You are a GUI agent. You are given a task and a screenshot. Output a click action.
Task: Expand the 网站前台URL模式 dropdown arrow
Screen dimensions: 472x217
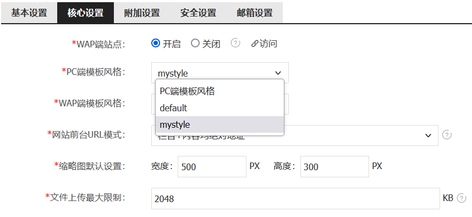coord(428,135)
